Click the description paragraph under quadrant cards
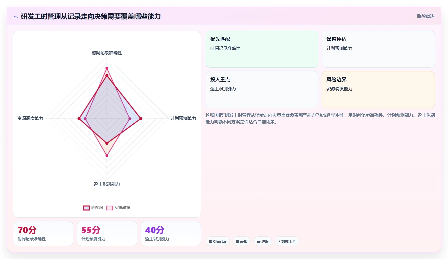Image resolution: width=448 pixels, height=259 pixels. pyautogui.click(x=320, y=118)
